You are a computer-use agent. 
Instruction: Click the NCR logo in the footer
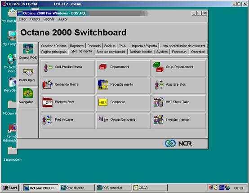tap(178, 144)
